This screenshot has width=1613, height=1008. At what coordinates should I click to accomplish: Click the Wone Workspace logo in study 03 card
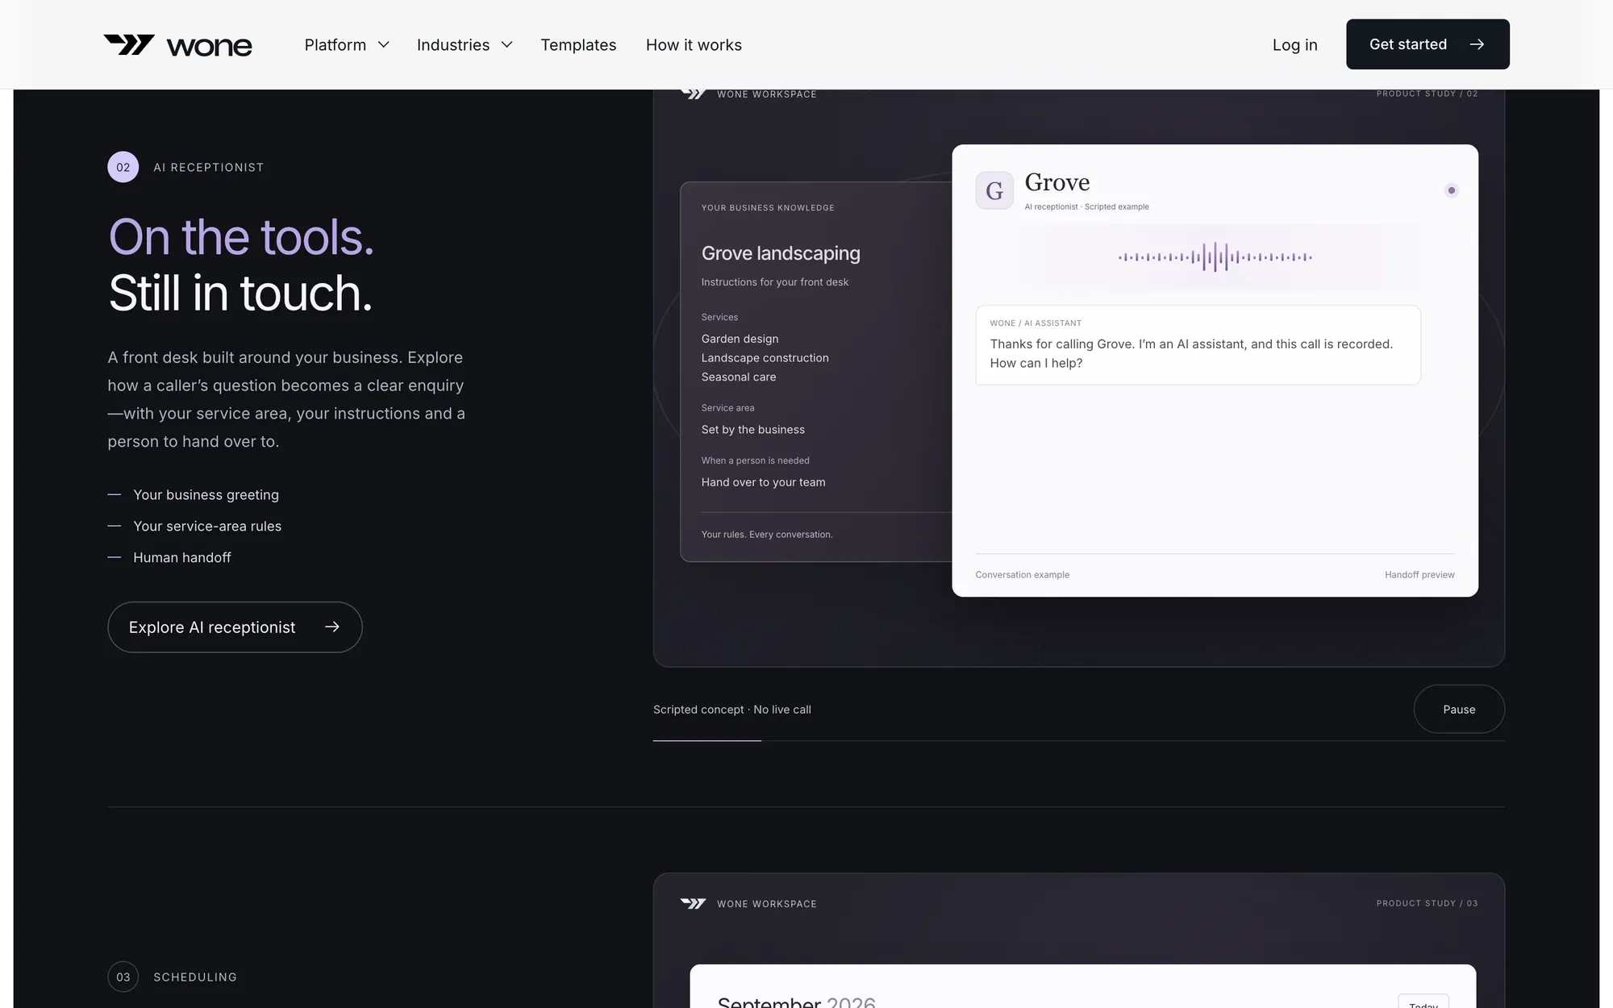(693, 904)
